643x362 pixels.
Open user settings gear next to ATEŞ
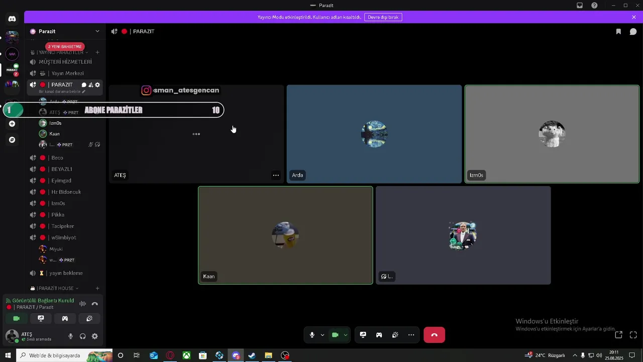point(94,336)
